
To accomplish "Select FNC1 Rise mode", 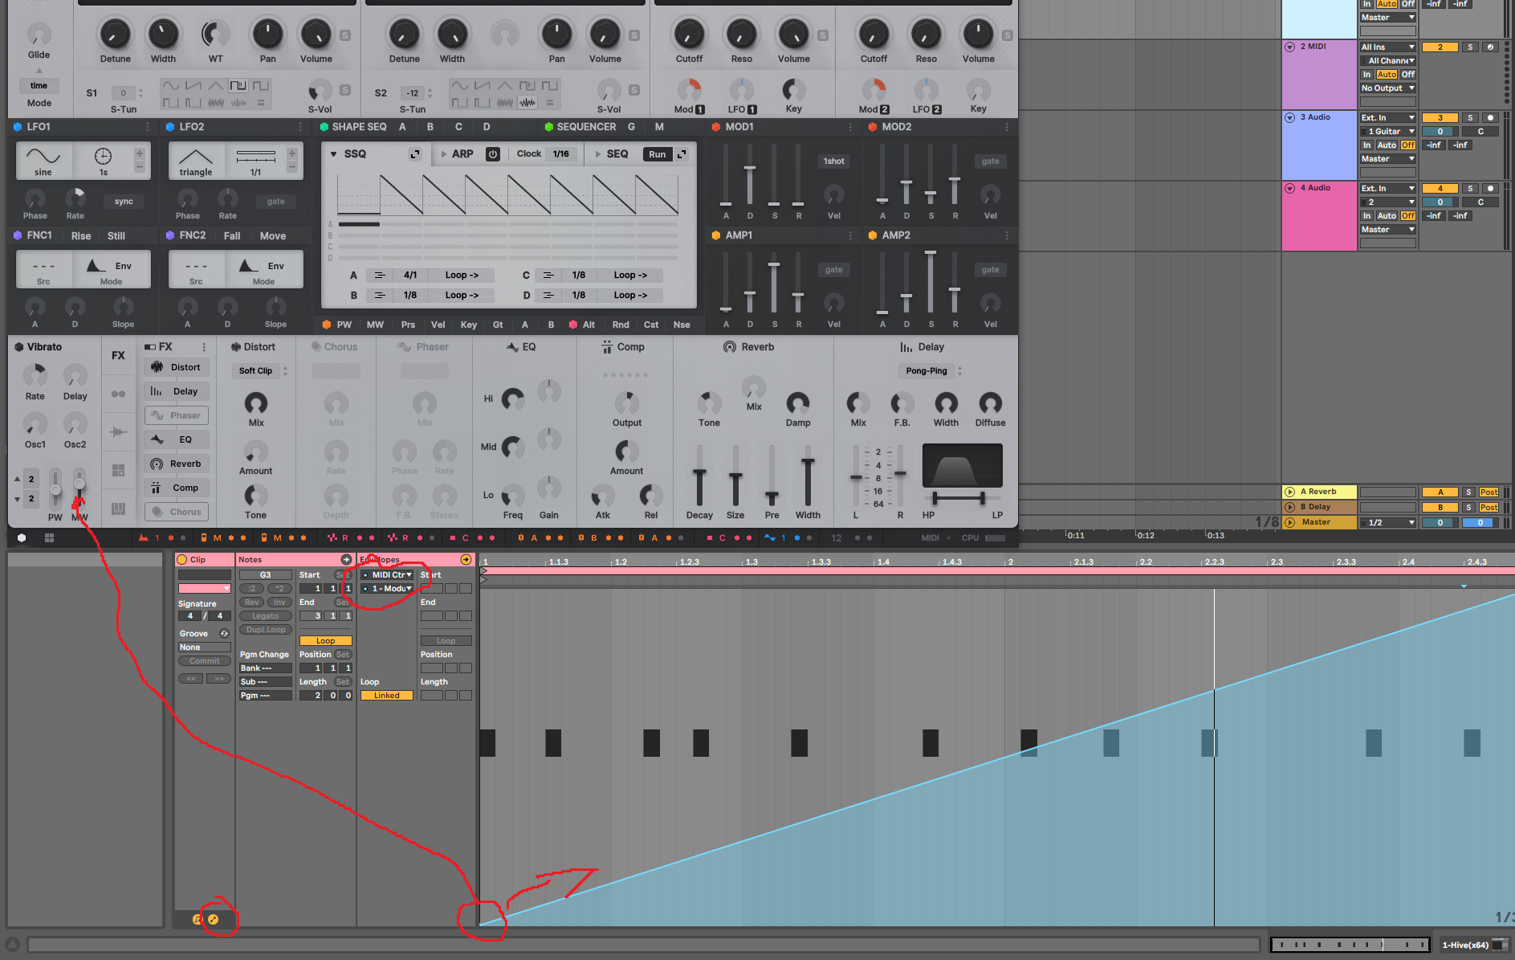I will pos(81,236).
